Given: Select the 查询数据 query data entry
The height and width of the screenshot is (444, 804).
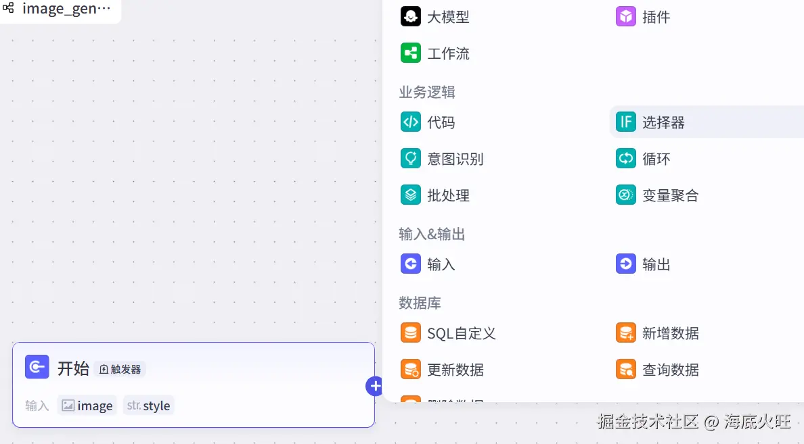Looking at the screenshot, I should [x=626, y=369].
